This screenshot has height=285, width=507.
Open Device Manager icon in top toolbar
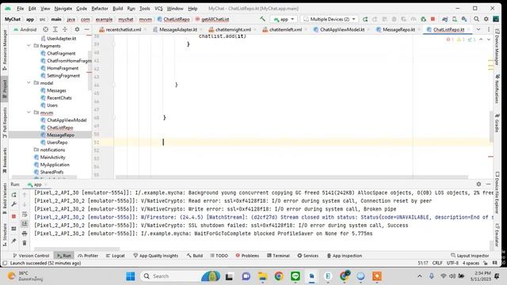tap(455, 19)
